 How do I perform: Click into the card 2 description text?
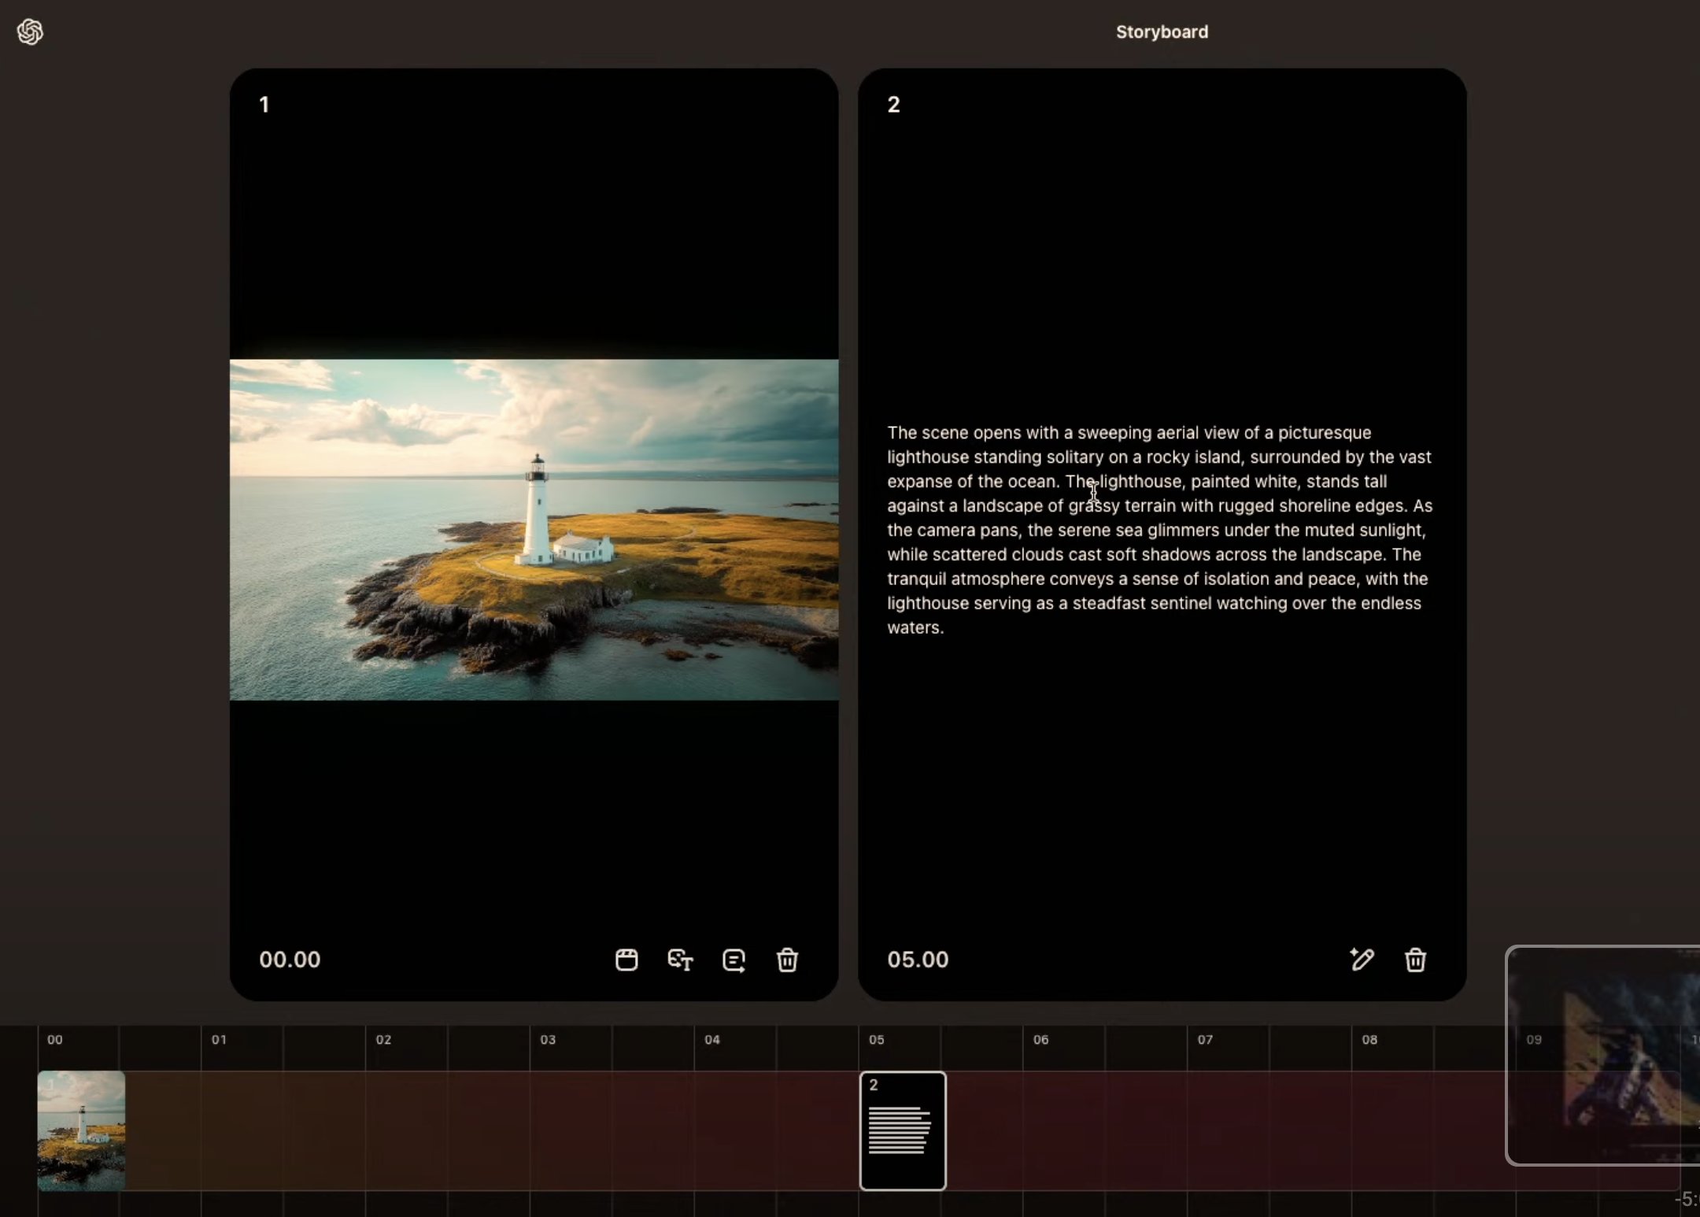1160,529
